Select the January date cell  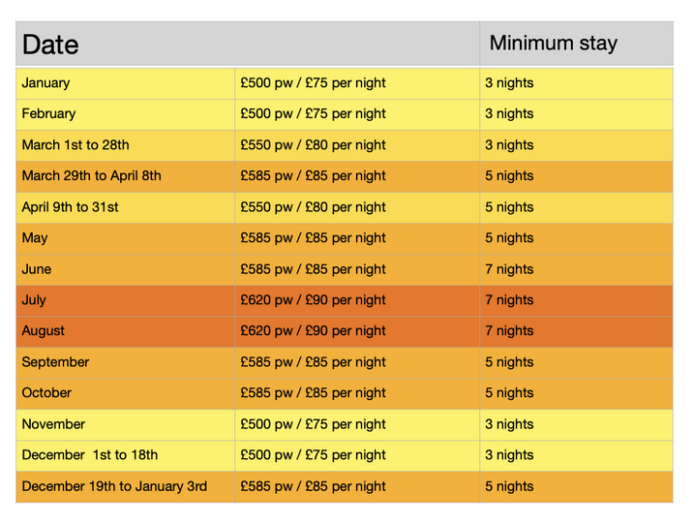click(x=45, y=83)
